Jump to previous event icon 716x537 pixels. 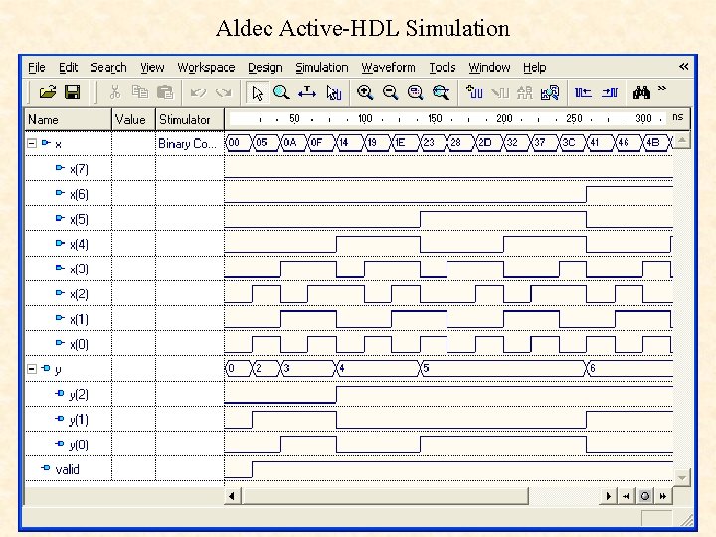[x=583, y=92]
